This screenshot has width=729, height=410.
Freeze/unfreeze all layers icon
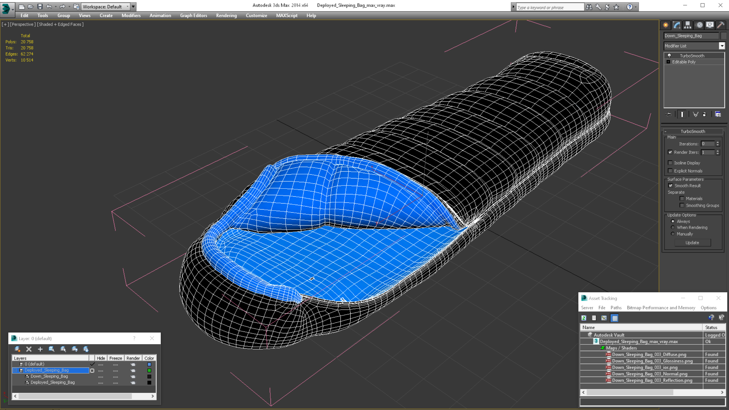[86, 349]
